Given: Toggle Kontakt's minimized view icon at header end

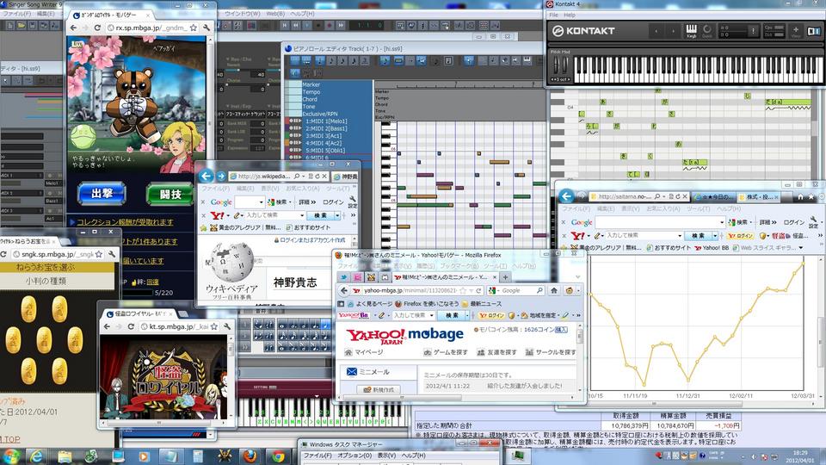Looking at the screenshot, I should click(813, 31).
